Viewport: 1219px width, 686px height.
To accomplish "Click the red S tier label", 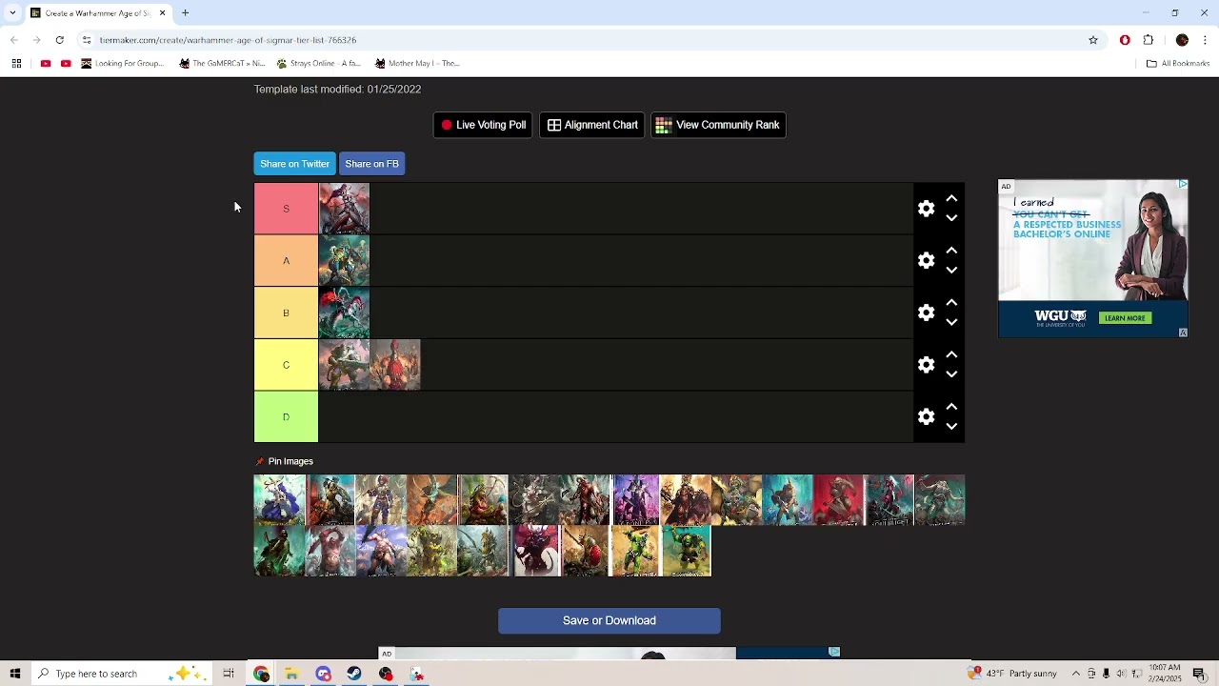I will point(286,209).
